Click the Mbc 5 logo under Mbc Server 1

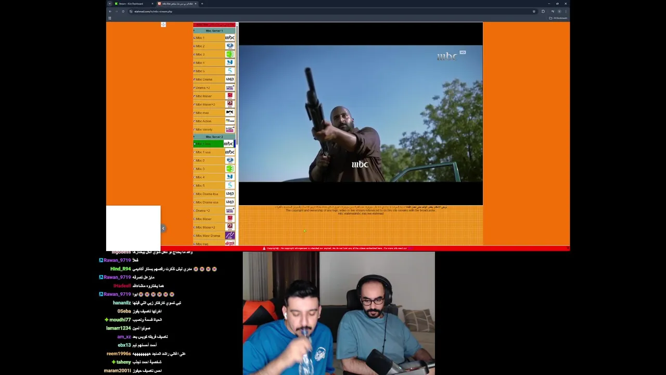[x=229, y=71]
